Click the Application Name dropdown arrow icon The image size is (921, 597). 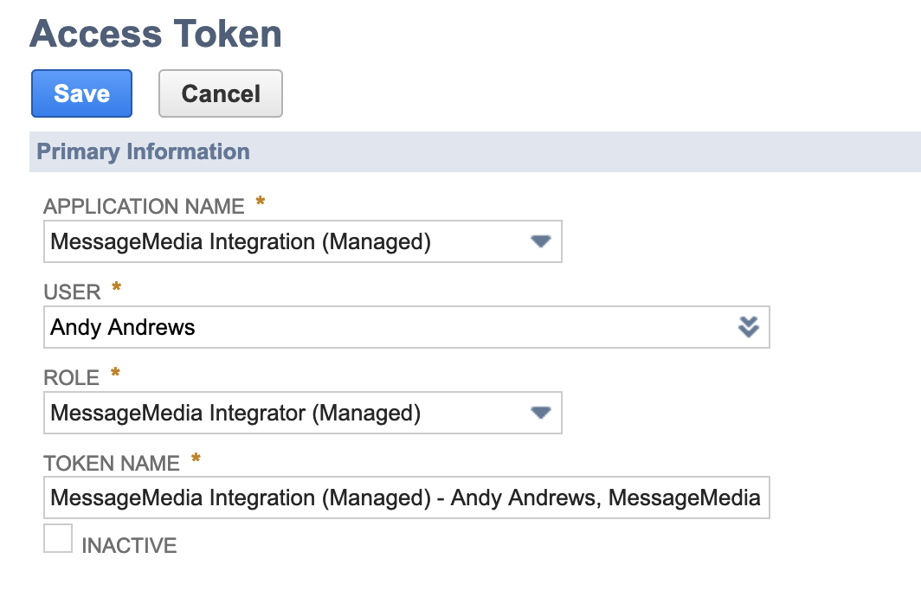coord(540,241)
